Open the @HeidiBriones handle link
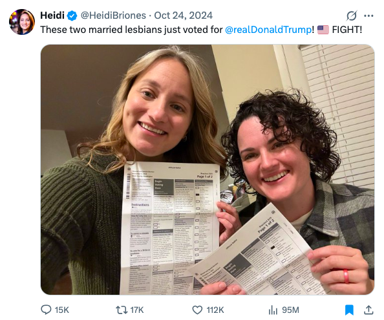384x320 pixels. [113, 16]
